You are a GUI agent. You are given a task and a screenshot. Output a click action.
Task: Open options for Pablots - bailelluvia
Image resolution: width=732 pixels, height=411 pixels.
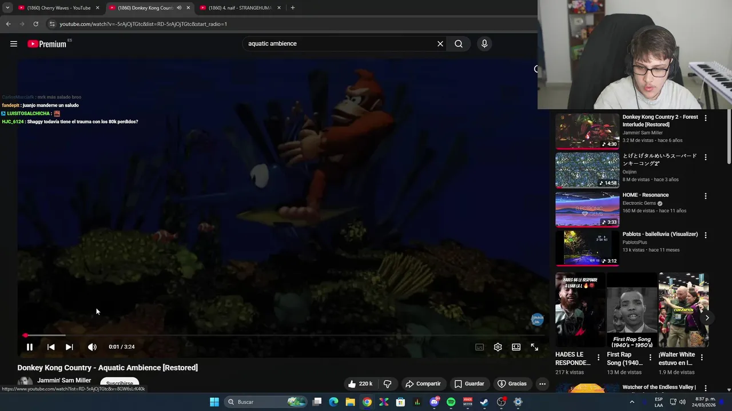click(705, 235)
